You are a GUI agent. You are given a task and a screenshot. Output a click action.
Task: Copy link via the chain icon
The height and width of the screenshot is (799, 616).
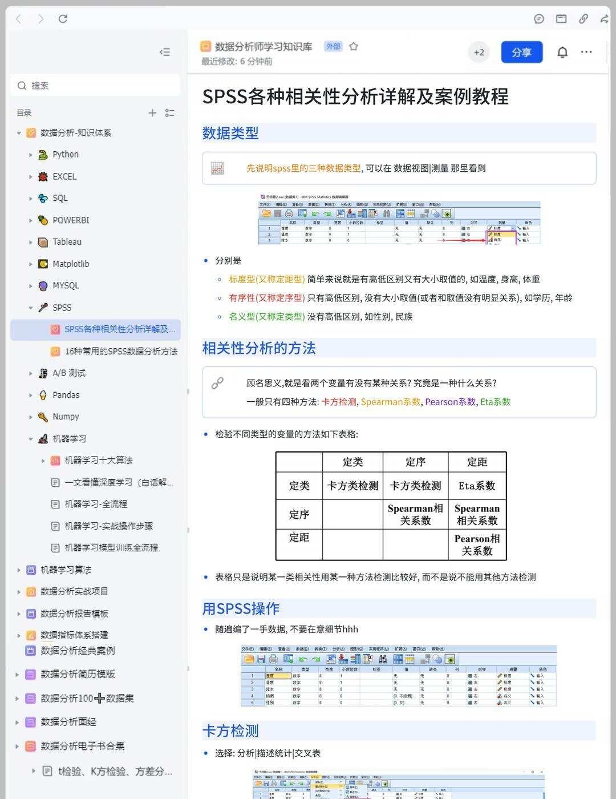(x=583, y=19)
